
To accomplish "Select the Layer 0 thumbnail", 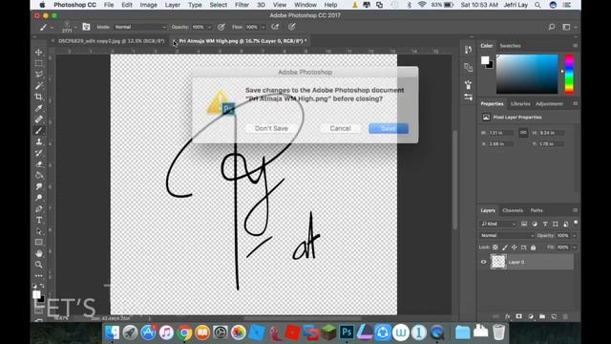I will click(498, 262).
